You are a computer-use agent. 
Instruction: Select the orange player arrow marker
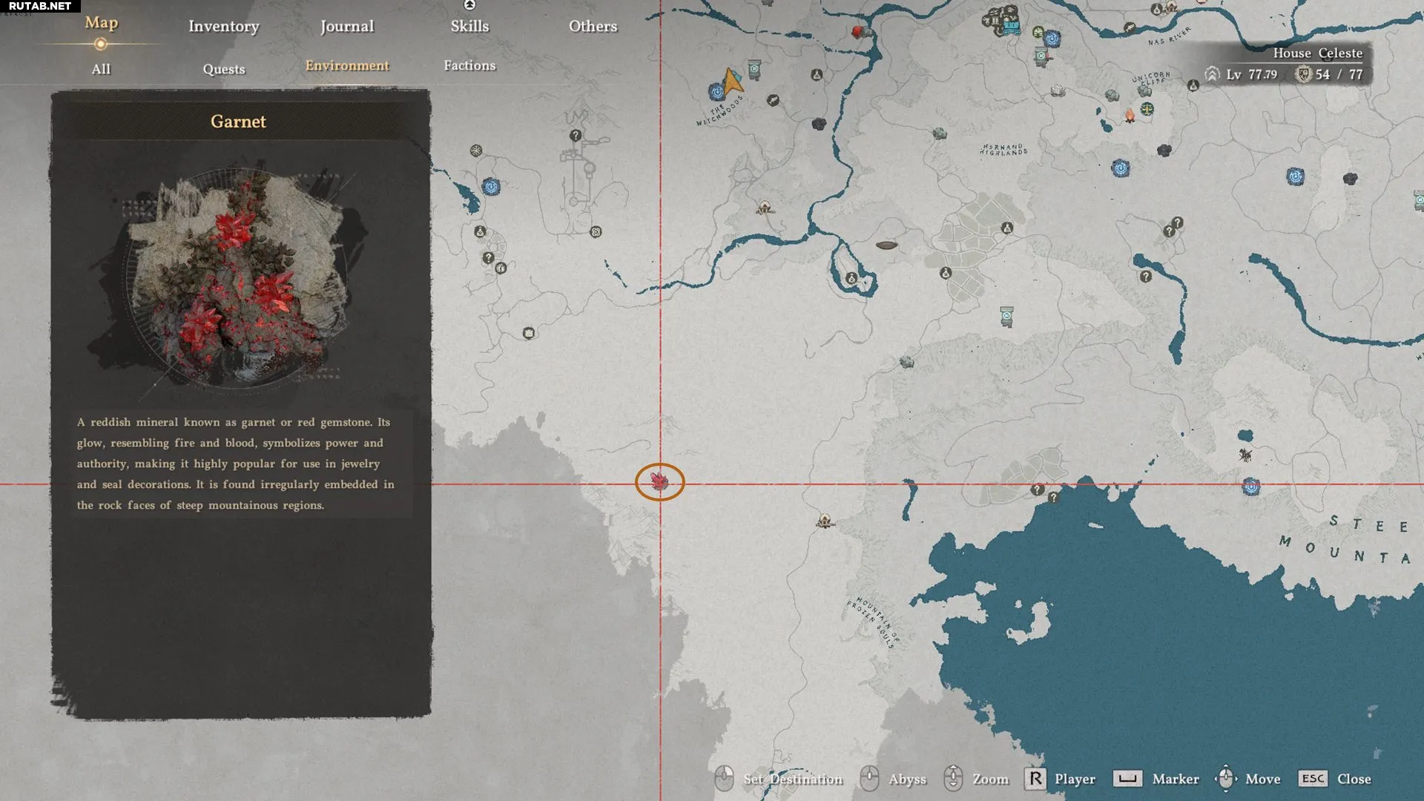(x=732, y=80)
